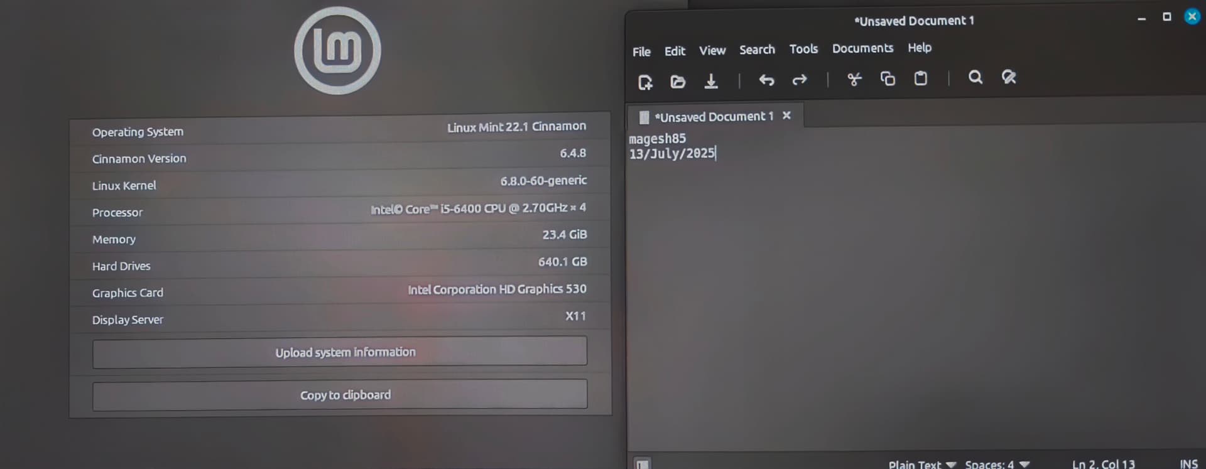This screenshot has width=1206, height=469.
Task: Save the document with the download-arrow icon
Action: [711, 81]
